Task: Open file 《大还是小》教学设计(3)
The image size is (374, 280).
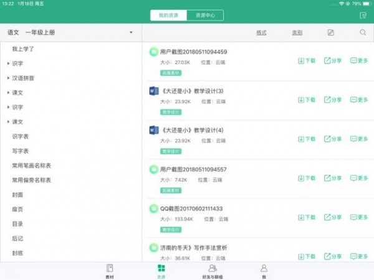Action: coord(193,91)
